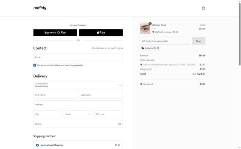Click the Express Checkout heading text
241x149 pixels.
78,25
